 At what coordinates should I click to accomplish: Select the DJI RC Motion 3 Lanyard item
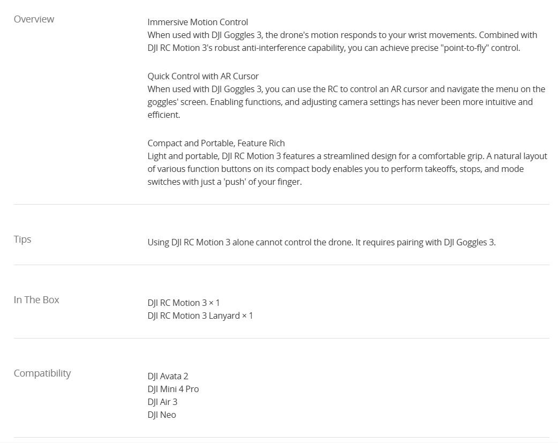pos(200,316)
